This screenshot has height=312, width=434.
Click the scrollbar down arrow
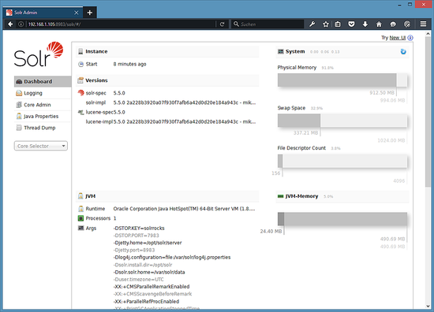[428, 306]
